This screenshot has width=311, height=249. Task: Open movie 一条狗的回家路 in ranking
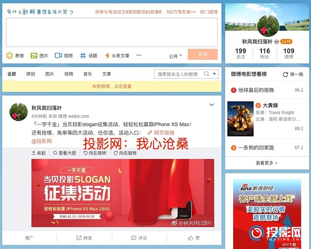point(256,148)
